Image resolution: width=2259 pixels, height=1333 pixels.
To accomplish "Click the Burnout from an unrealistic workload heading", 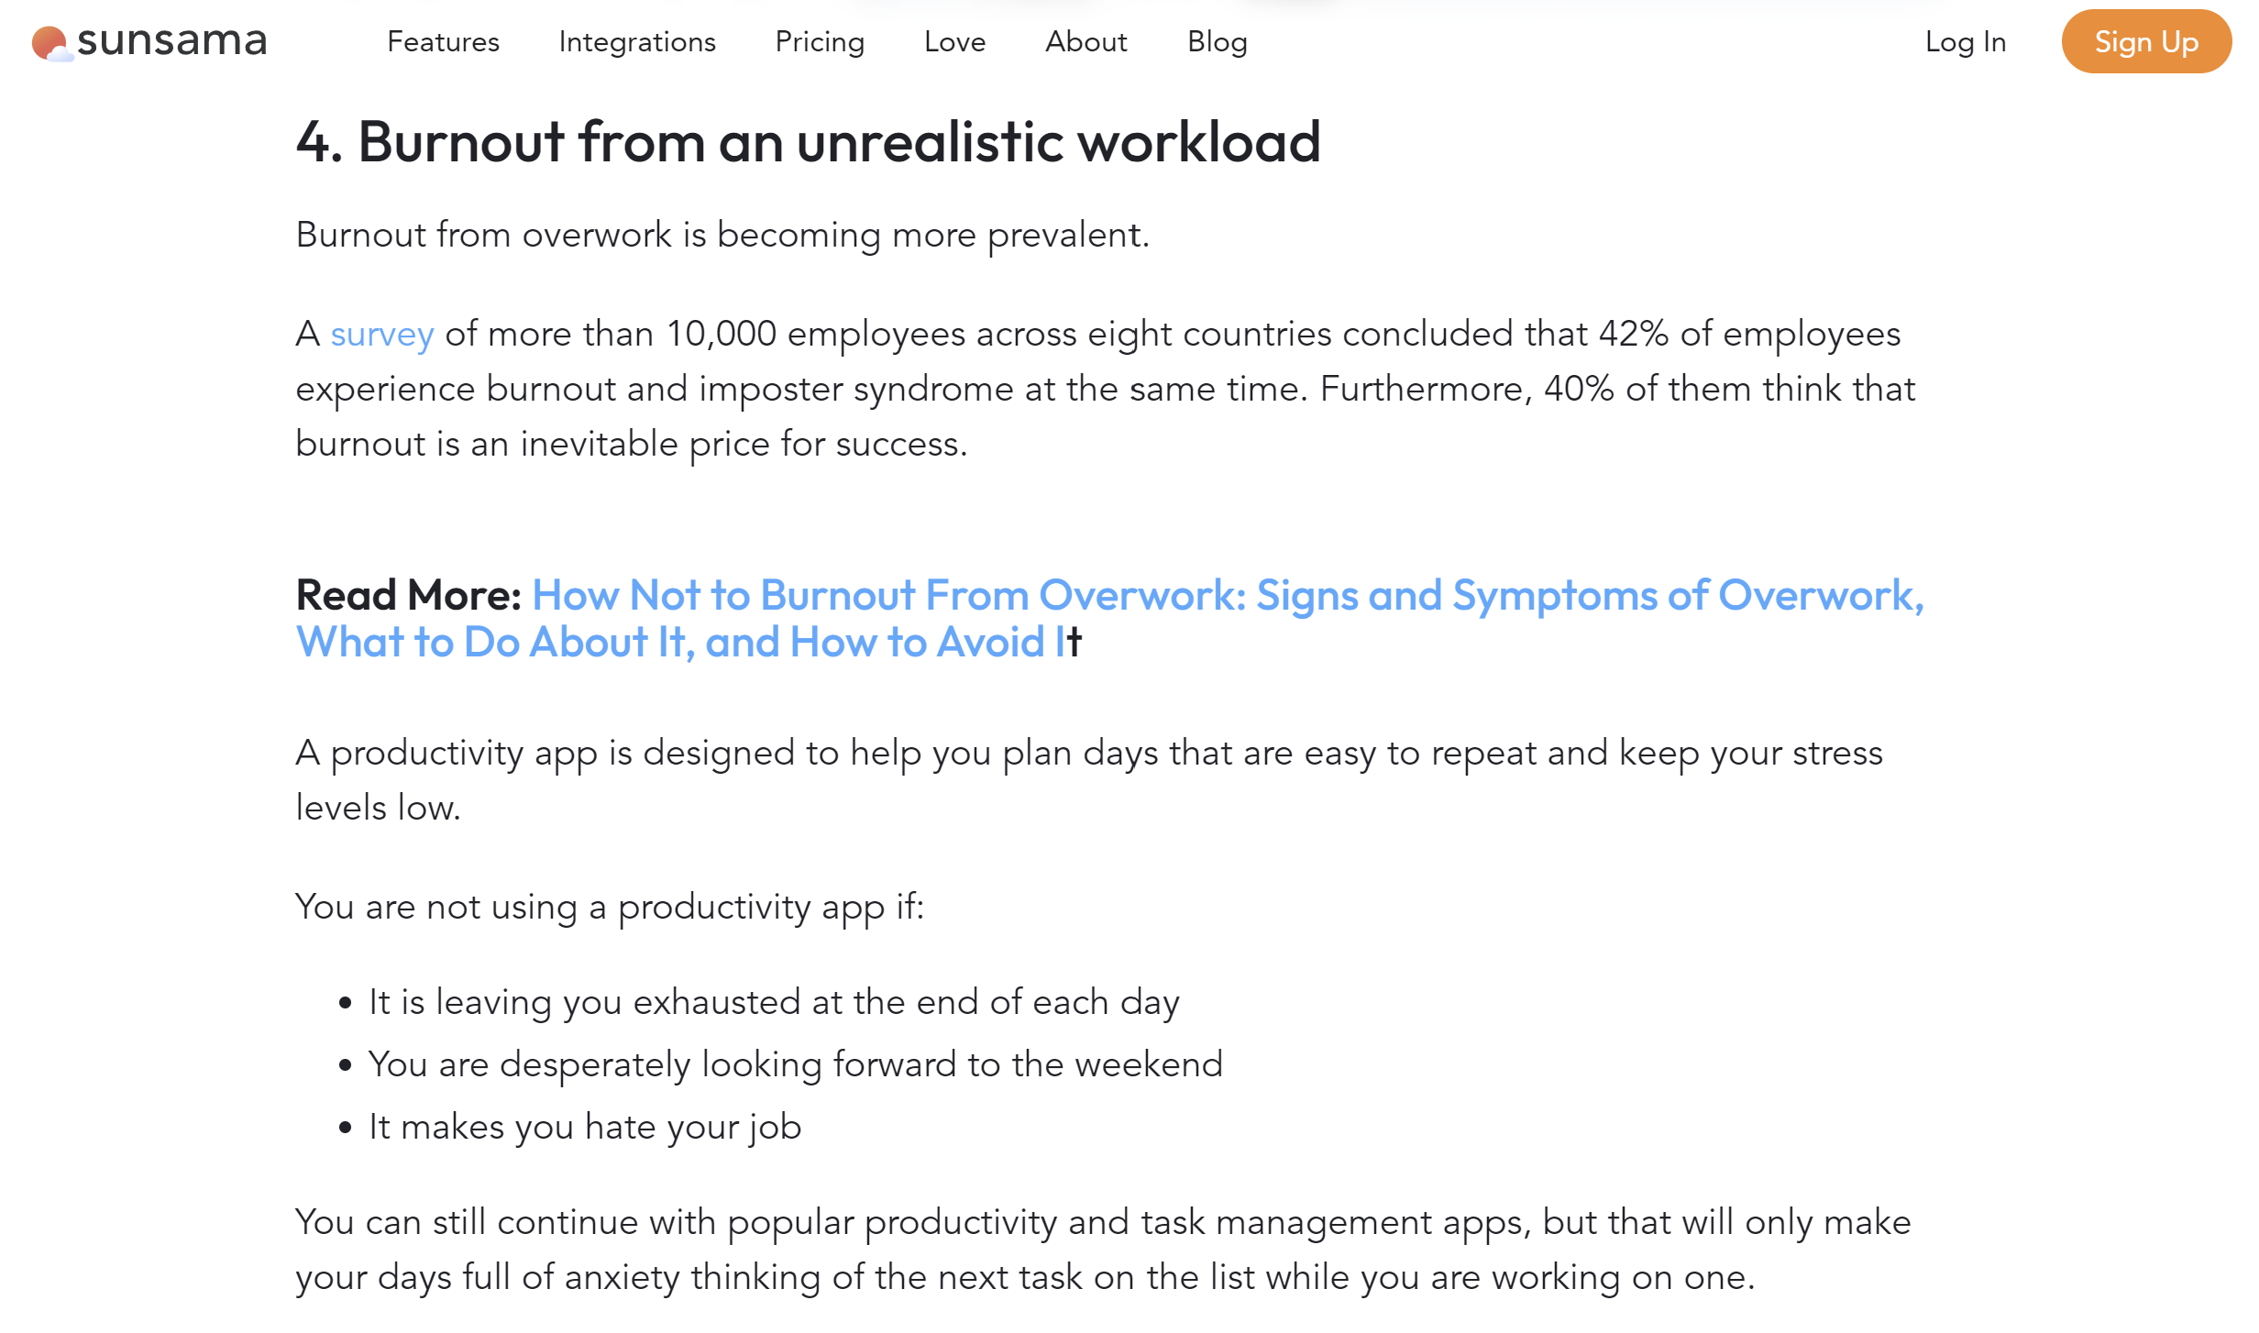I will [x=808, y=142].
